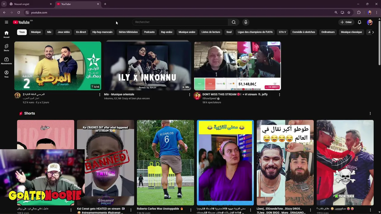Image resolution: width=381 pixels, height=214 pixels.
Task: Open options for Mix - Musique orientale
Action: tap(190, 95)
